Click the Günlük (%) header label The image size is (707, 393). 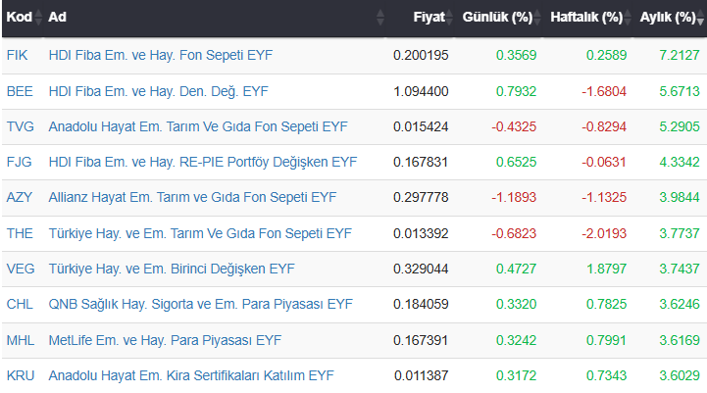pos(497,17)
